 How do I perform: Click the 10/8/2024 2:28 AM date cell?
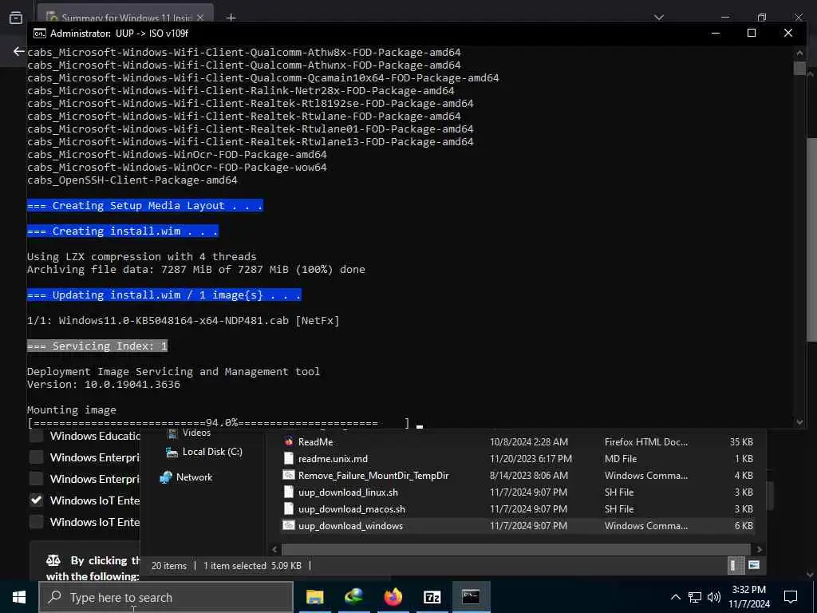(528, 442)
